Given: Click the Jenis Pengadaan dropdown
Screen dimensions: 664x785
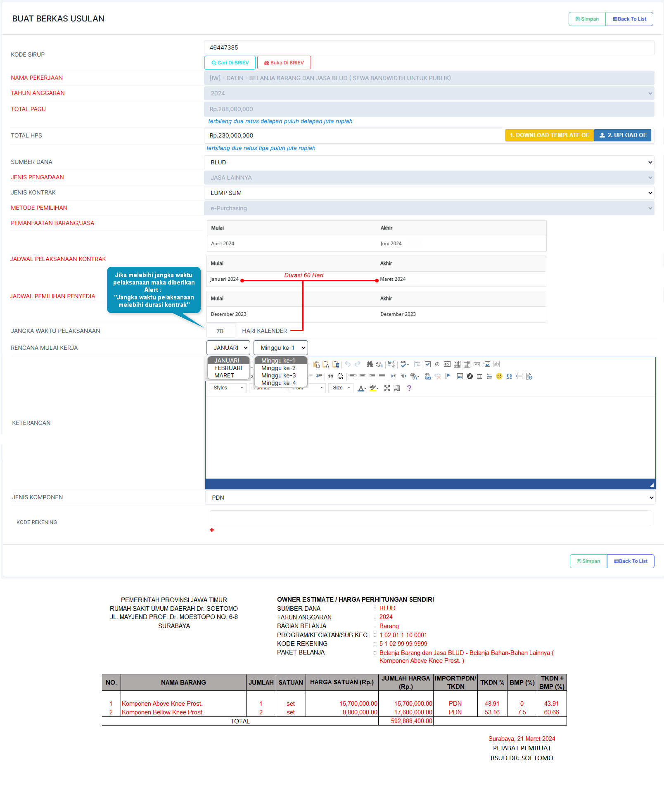Looking at the screenshot, I should point(429,178).
